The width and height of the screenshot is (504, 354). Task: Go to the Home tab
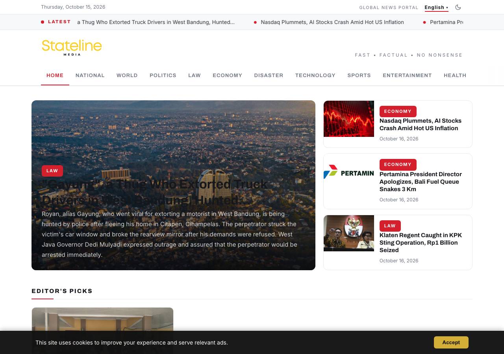click(55, 75)
